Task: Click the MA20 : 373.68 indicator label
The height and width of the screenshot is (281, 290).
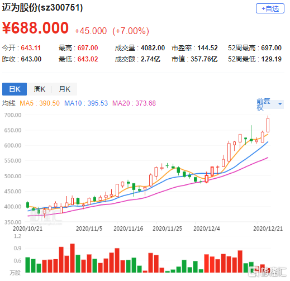Action: [134, 103]
